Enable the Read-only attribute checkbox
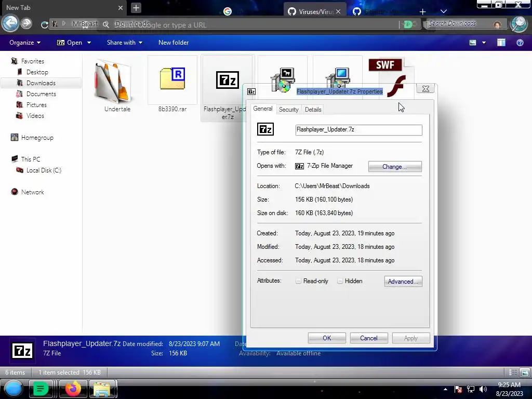The width and height of the screenshot is (532, 399). point(298,281)
